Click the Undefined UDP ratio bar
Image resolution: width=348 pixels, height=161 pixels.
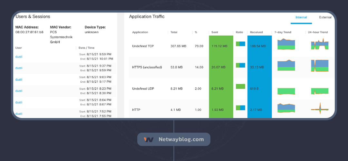tap(240, 86)
